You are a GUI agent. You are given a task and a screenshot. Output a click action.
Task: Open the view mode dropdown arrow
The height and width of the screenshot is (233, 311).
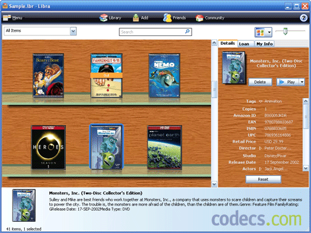click(x=269, y=32)
